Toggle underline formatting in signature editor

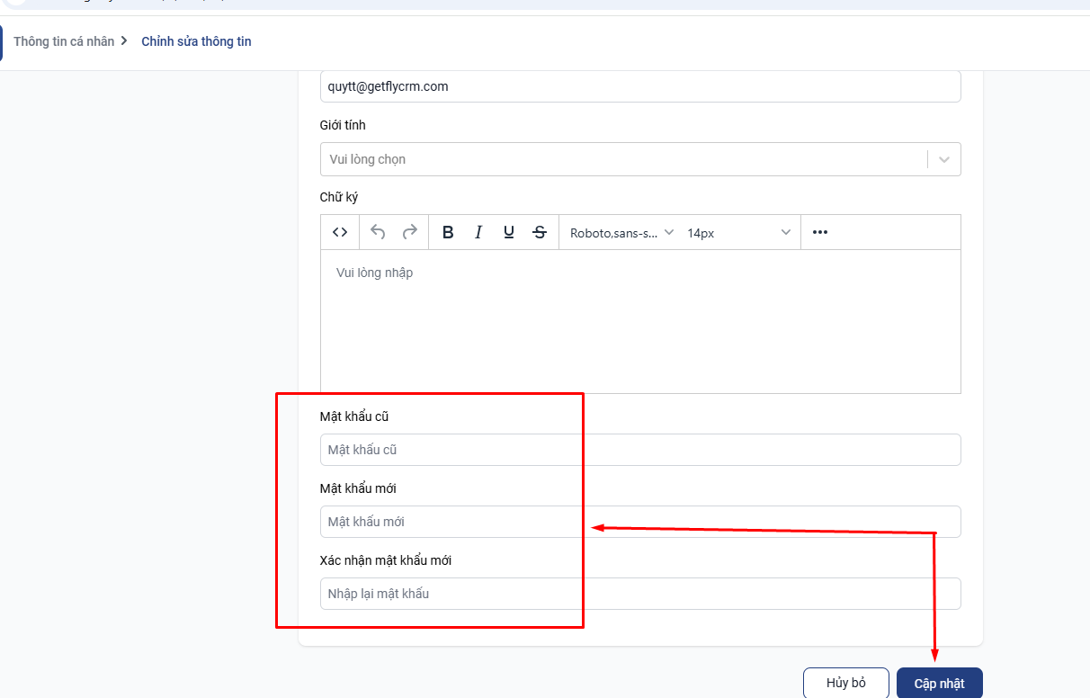tap(509, 232)
